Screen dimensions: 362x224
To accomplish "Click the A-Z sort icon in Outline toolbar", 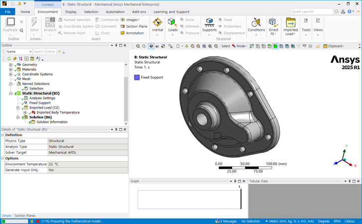I will pos(38,59).
